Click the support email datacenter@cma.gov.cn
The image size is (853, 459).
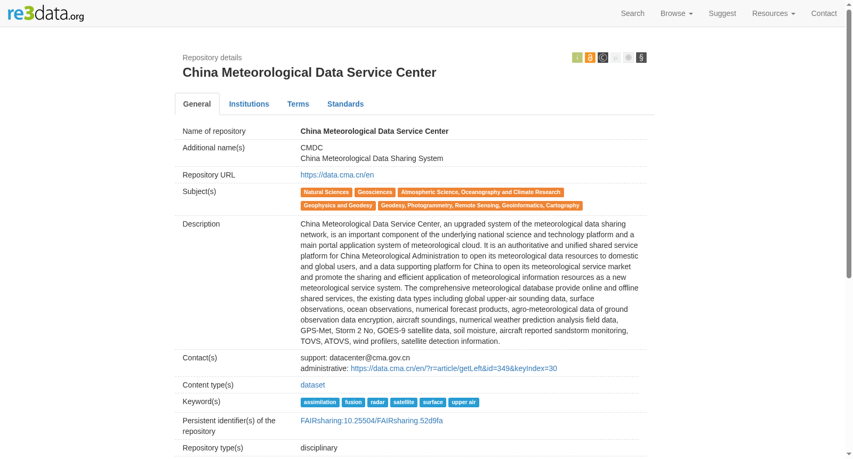click(x=369, y=358)
